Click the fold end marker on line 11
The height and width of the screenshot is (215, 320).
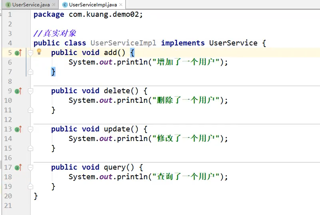pos(30,110)
